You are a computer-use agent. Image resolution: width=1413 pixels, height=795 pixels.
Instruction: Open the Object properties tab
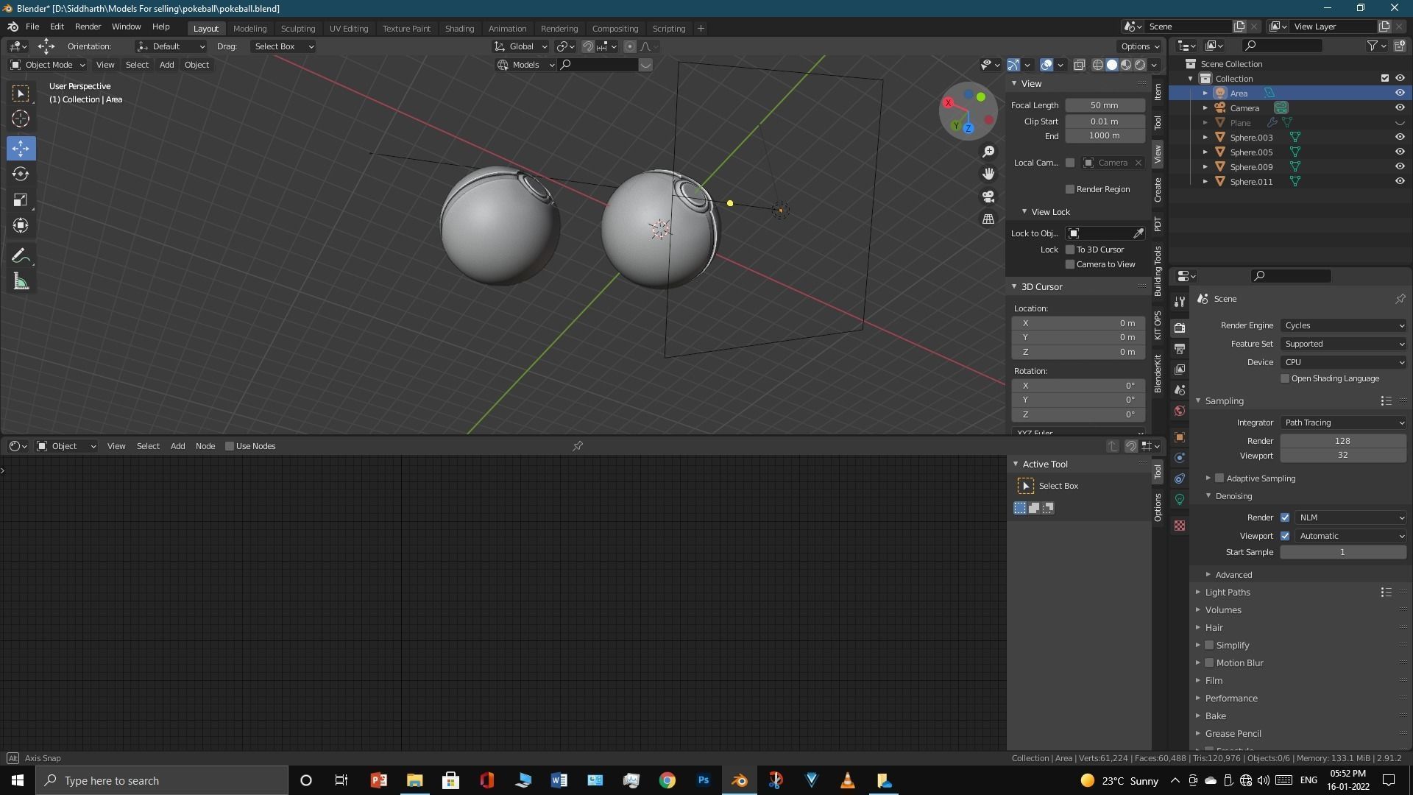(x=1180, y=437)
